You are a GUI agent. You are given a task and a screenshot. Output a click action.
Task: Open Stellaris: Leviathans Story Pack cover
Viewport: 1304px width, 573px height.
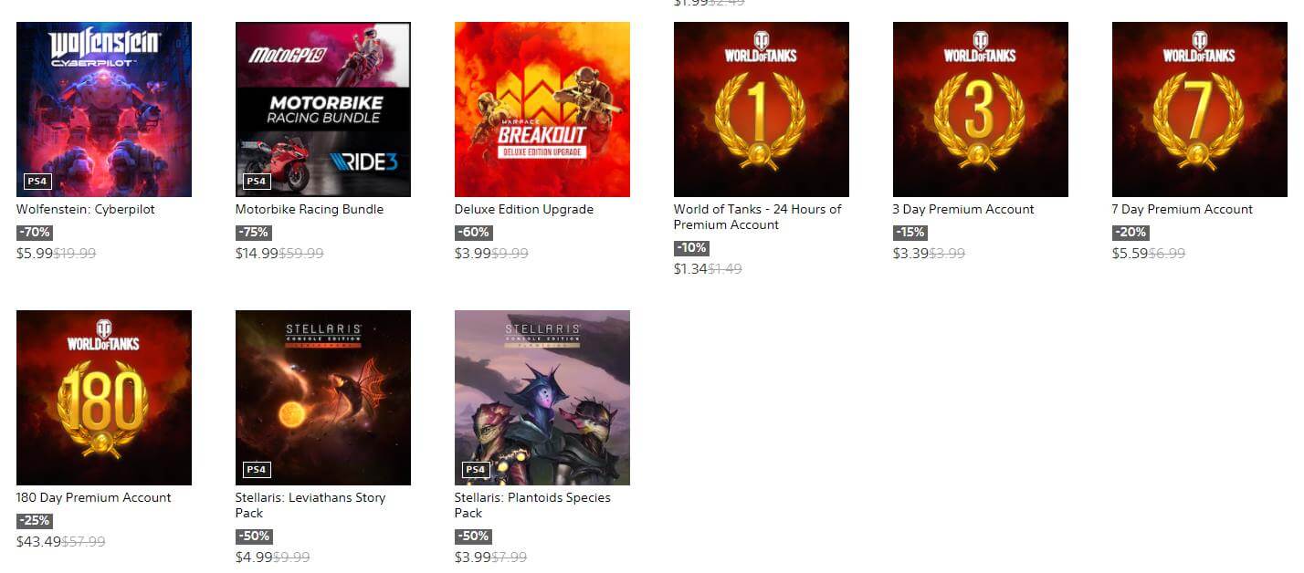323,398
